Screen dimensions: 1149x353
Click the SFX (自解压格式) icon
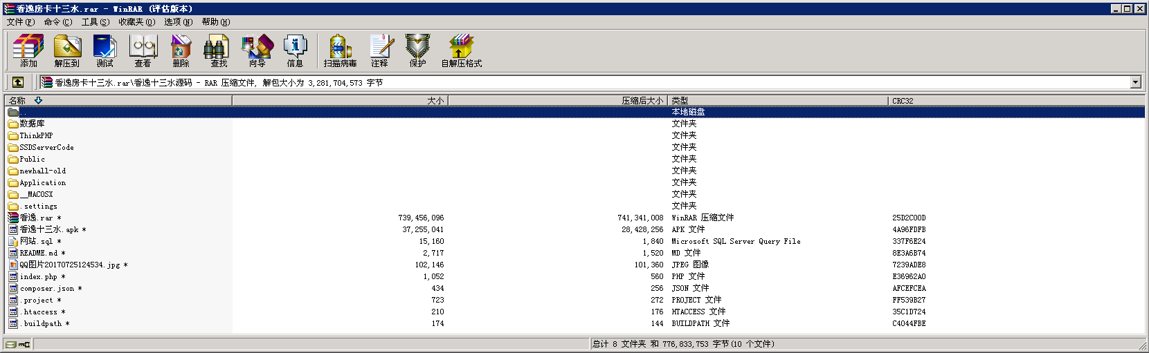pyautogui.click(x=461, y=50)
